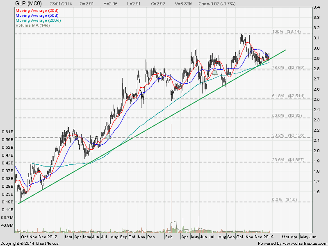Screen dimensions: 328x246
Task: Click the 93.7M volume axis label
Action: (x=7, y=218)
